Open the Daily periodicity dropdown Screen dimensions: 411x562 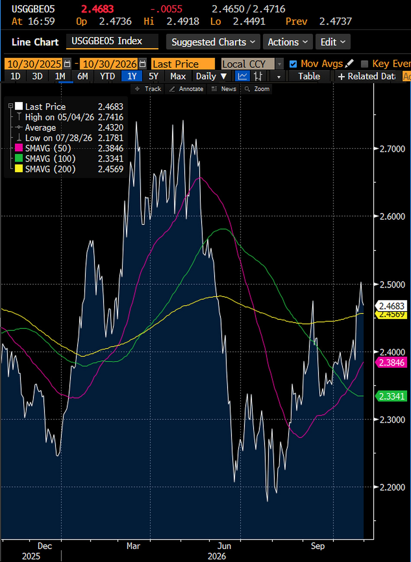tap(211, 76)
